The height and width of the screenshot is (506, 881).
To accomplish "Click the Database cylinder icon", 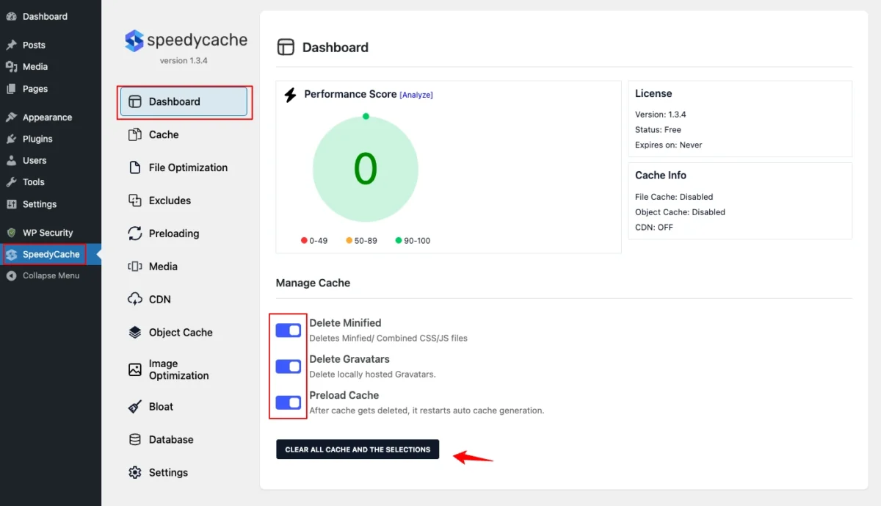I will tap(135, 439).
